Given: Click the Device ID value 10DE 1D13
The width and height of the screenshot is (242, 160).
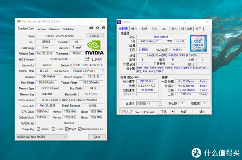Looking at the screenshot, I should pos(88,65).
